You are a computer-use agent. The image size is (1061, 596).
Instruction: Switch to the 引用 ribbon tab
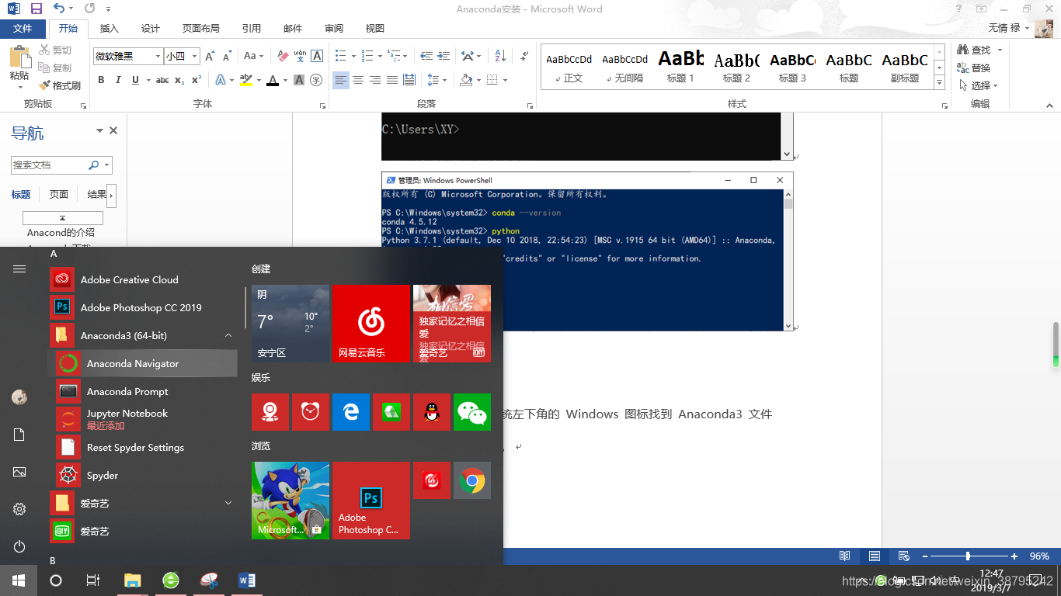pos(251,29)
